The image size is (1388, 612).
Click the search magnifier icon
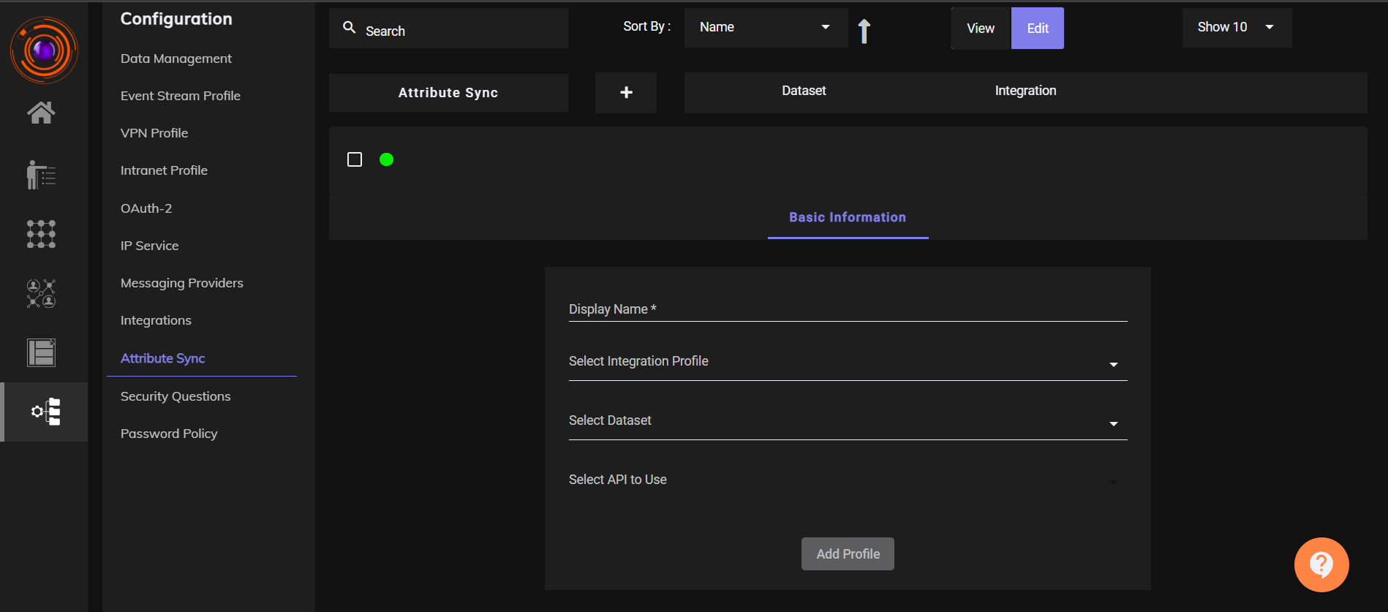tap(350, 28)
